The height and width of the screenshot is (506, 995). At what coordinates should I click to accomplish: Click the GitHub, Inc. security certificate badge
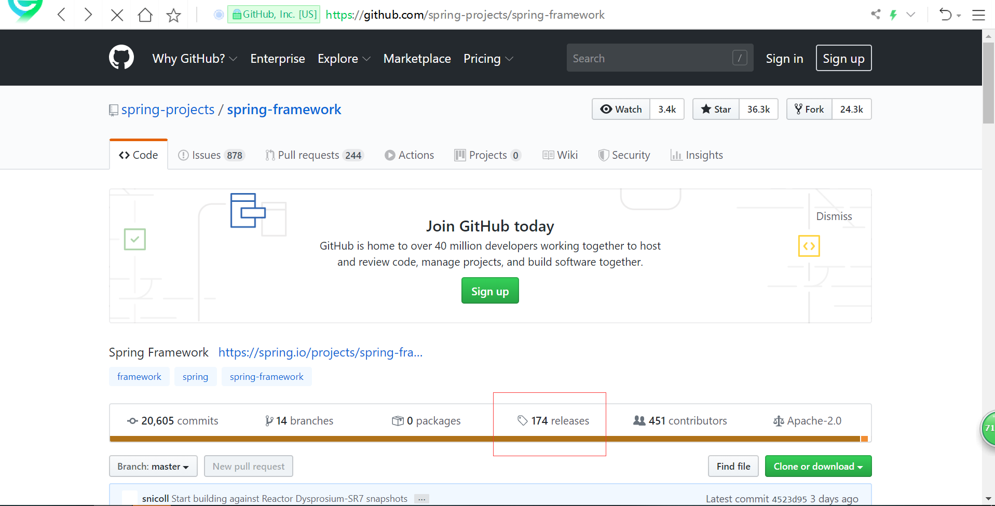click(x=274, y=15)
